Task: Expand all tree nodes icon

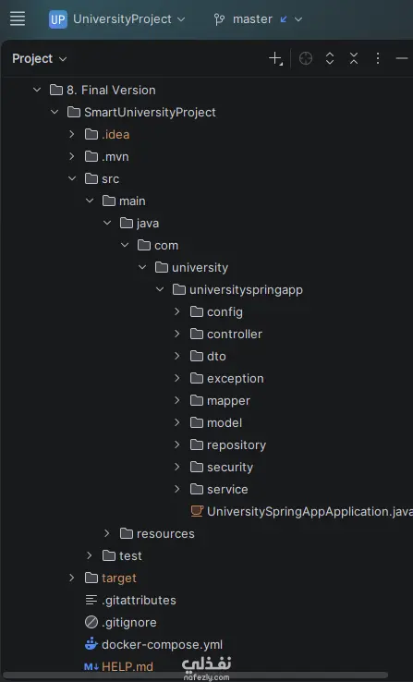Action: [330, 58]
